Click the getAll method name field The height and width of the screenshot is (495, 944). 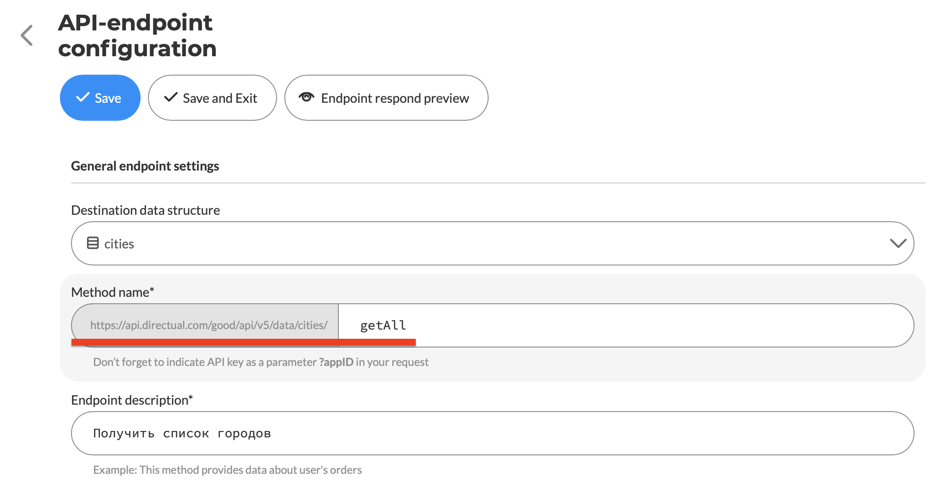pyautogui.click(x=626, y=325)
